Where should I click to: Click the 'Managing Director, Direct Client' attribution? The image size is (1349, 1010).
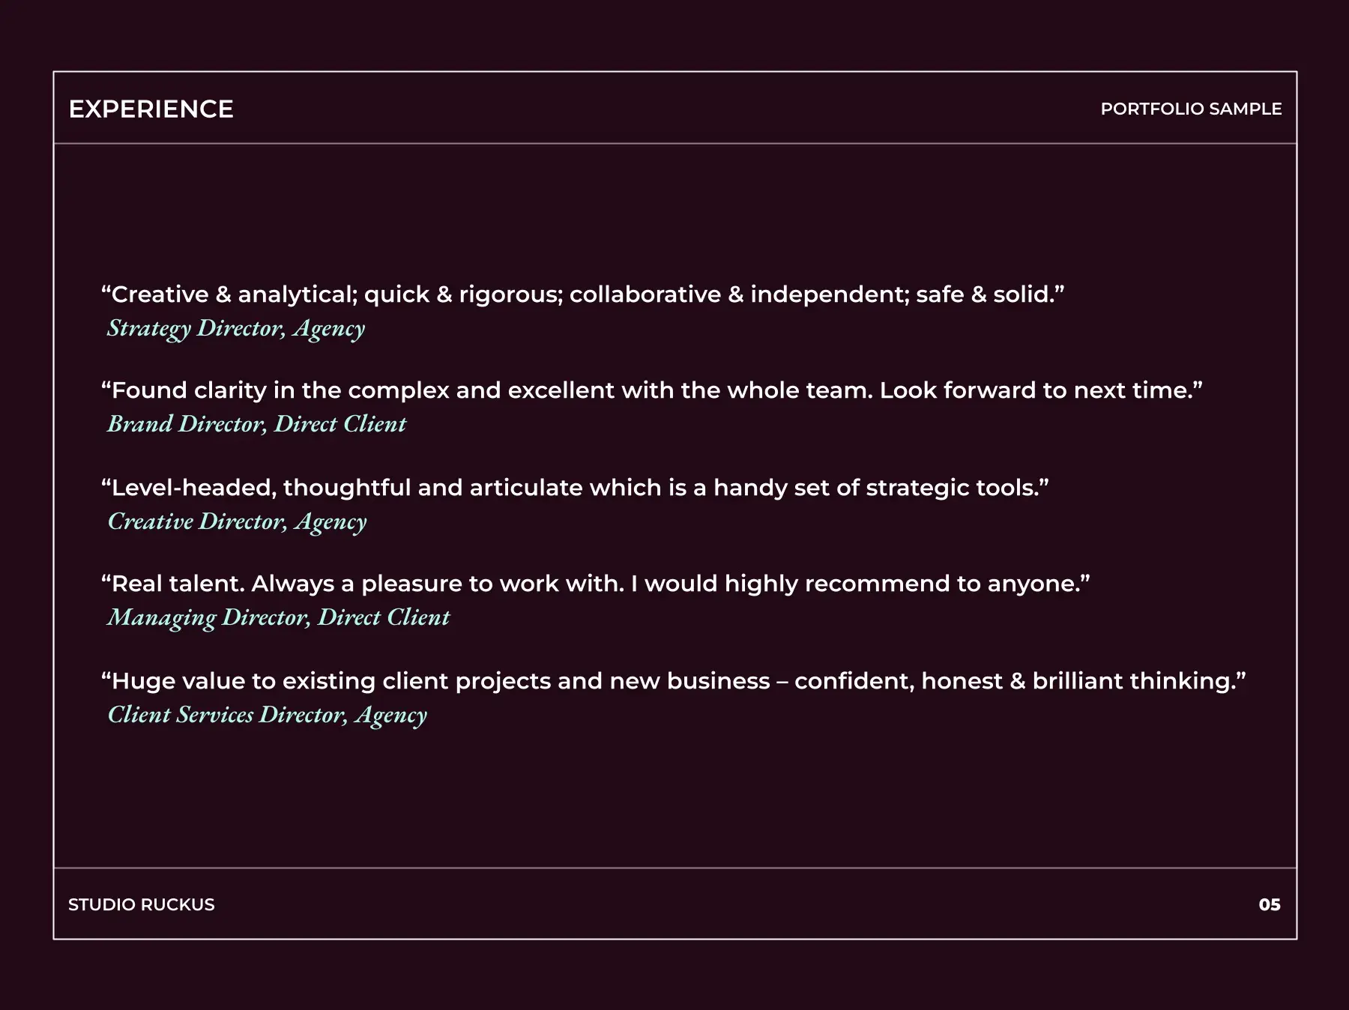pyautogui.click(x=278, y=617)
